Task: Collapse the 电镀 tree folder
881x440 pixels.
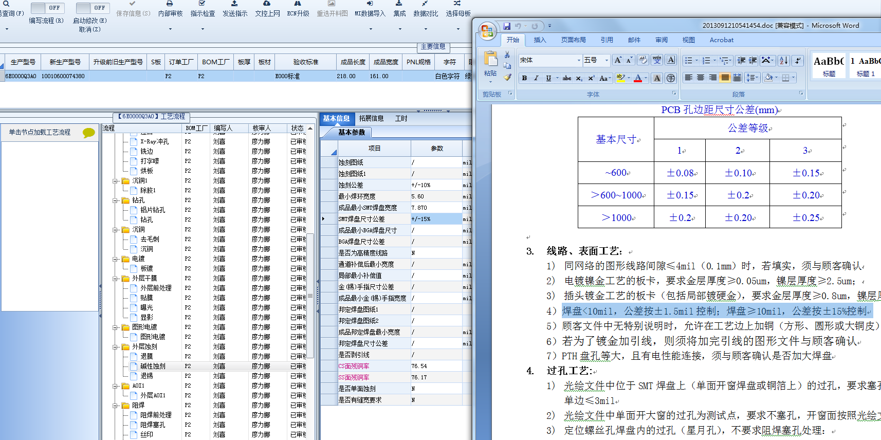Action: tap(116, 259)
